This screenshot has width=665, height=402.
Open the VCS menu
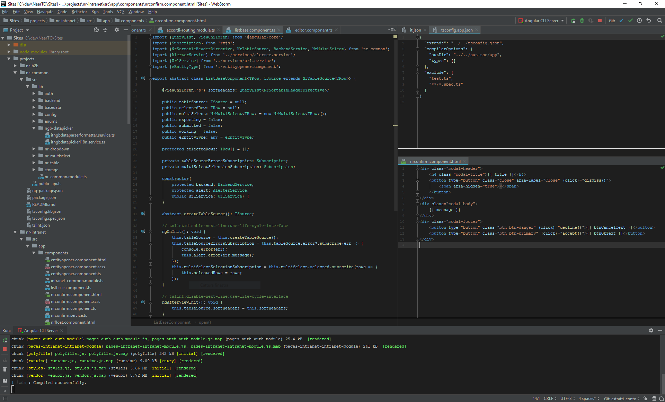tap(121, 12)
